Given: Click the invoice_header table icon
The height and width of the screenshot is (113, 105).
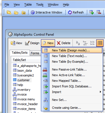Looking at the screenshot, I should [x=15, y=104].
